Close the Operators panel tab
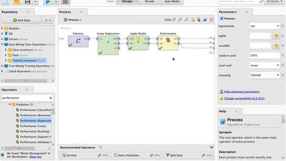Viewport: 286px width, 161px height. coord(27,89)
